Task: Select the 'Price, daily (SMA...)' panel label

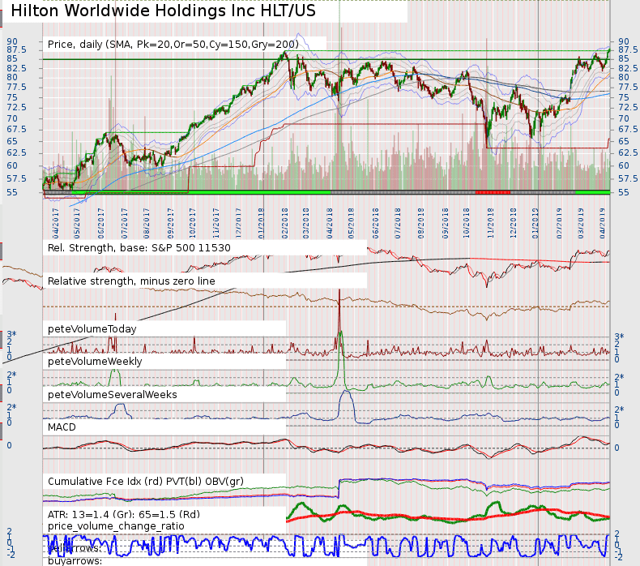Action: click(x=173, y=44)
